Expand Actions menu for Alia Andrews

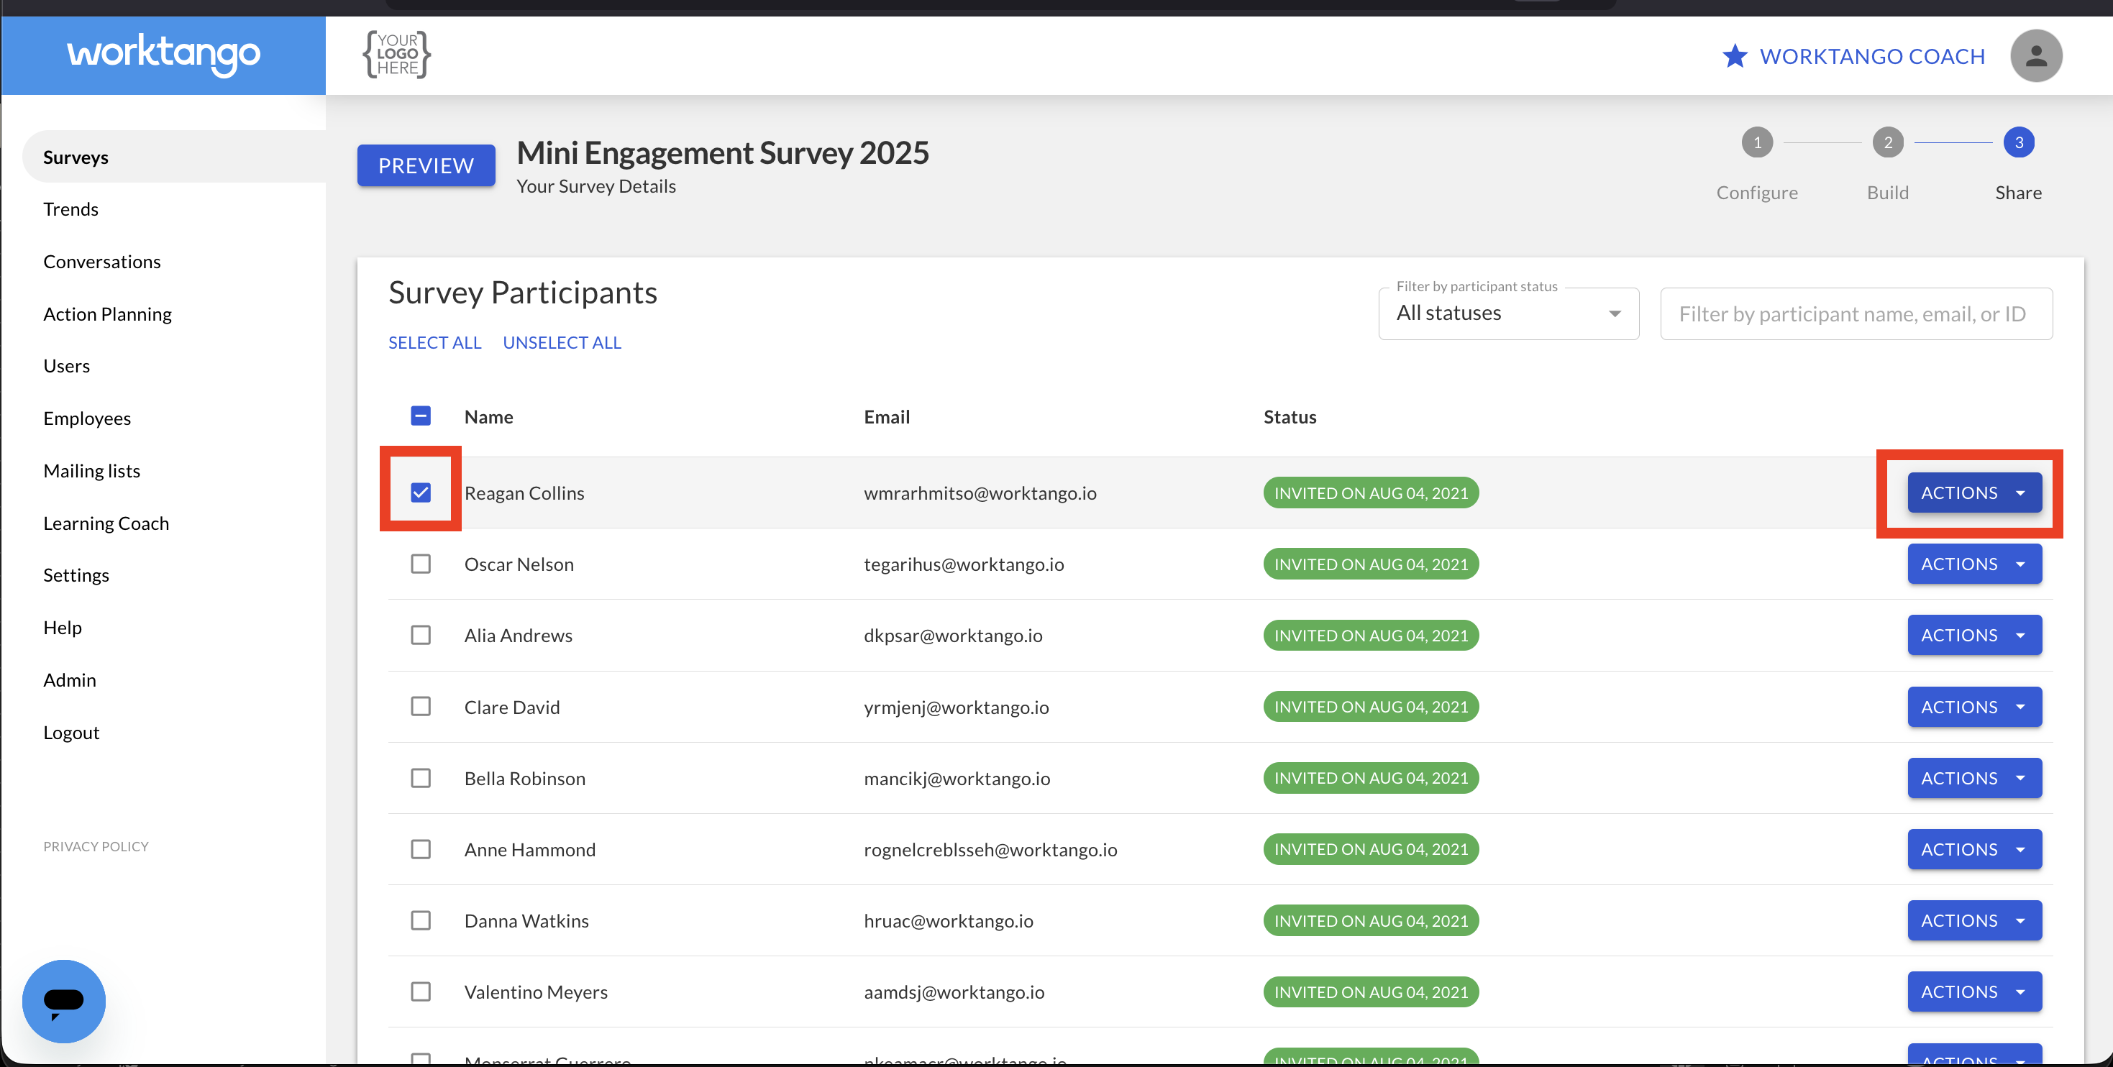coord(1974,635)
